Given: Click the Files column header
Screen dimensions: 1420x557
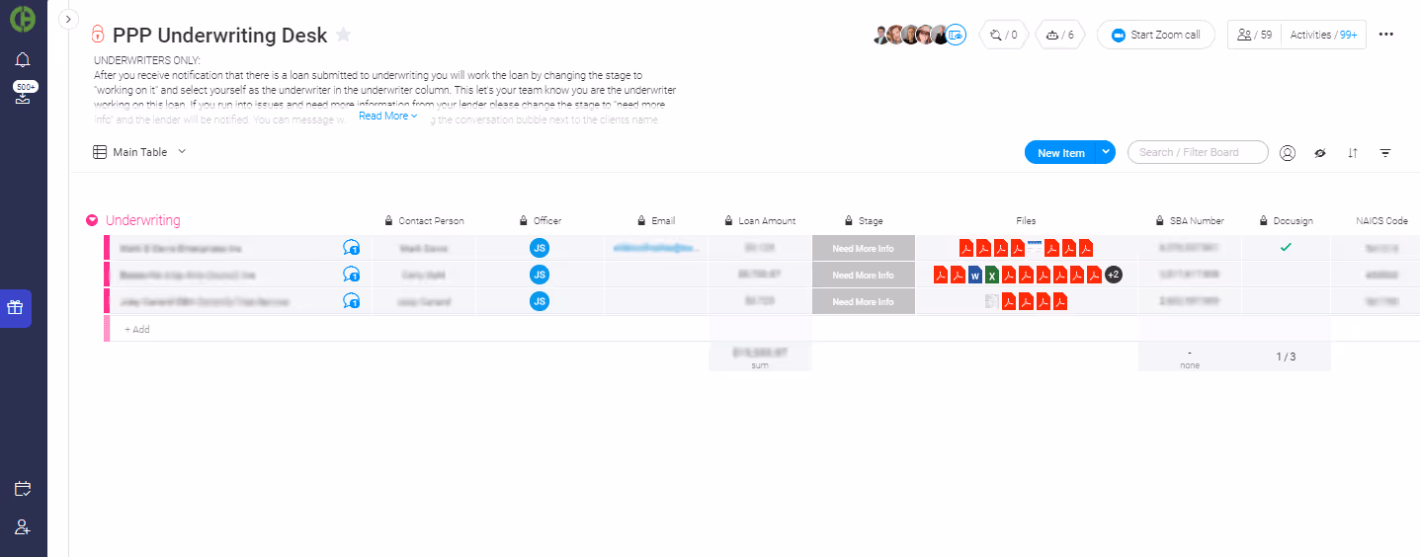Looking at the screenshot, I should tap(1026, 221).
